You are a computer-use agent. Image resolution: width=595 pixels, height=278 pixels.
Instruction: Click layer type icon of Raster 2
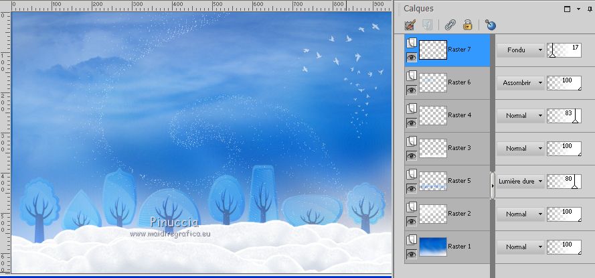412,207
